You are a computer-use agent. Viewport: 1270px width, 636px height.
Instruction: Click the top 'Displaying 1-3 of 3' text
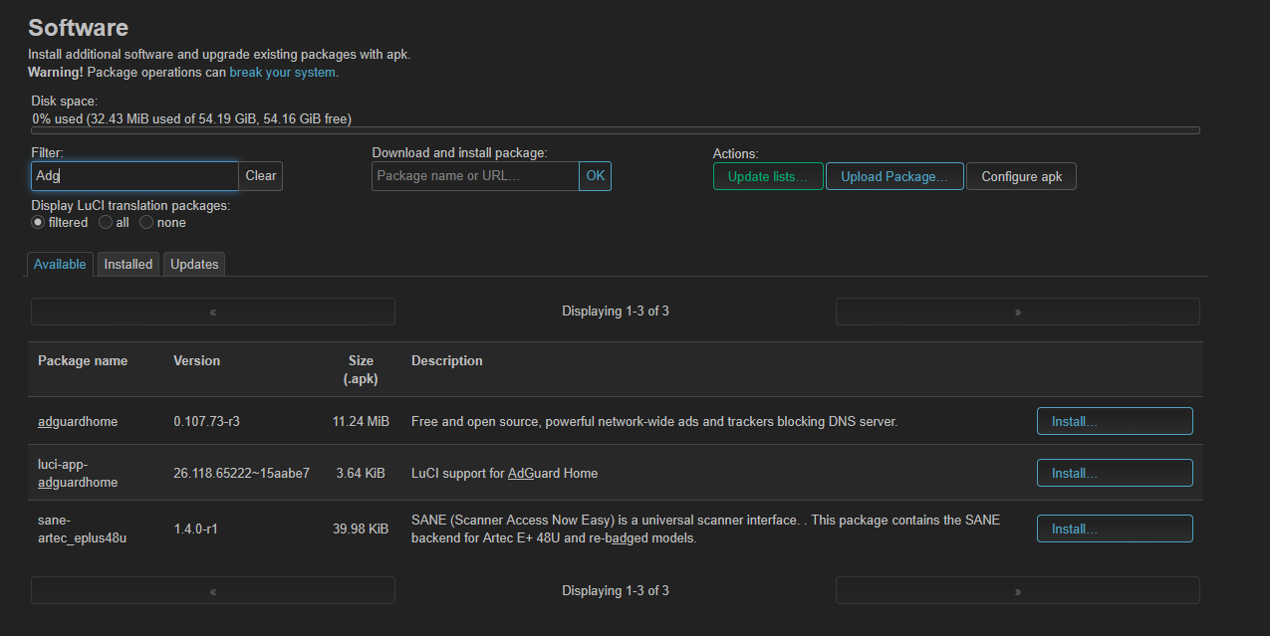(616, 312)
